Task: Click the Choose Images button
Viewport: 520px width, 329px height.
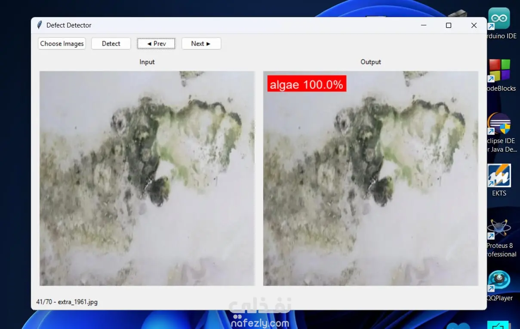Action: click(62, 43)
